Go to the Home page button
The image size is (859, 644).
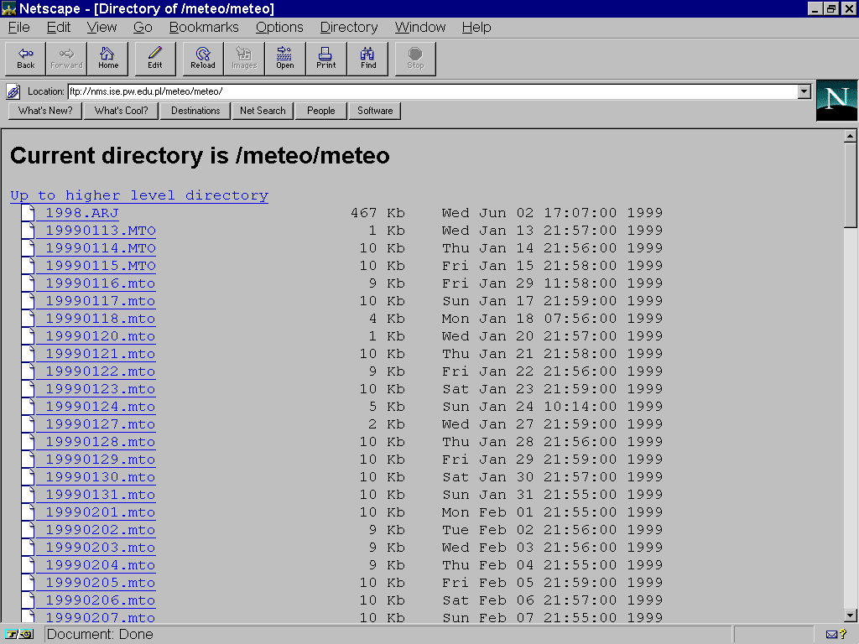click(x=108, y=58)
